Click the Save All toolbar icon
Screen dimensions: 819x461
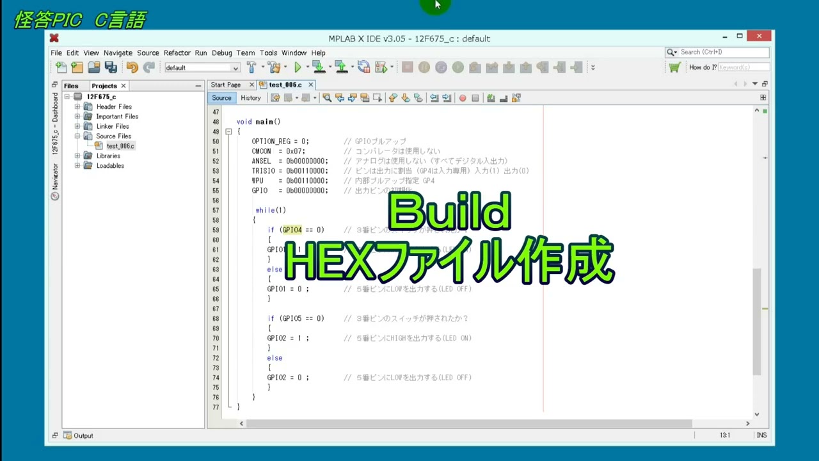point(111,67)
